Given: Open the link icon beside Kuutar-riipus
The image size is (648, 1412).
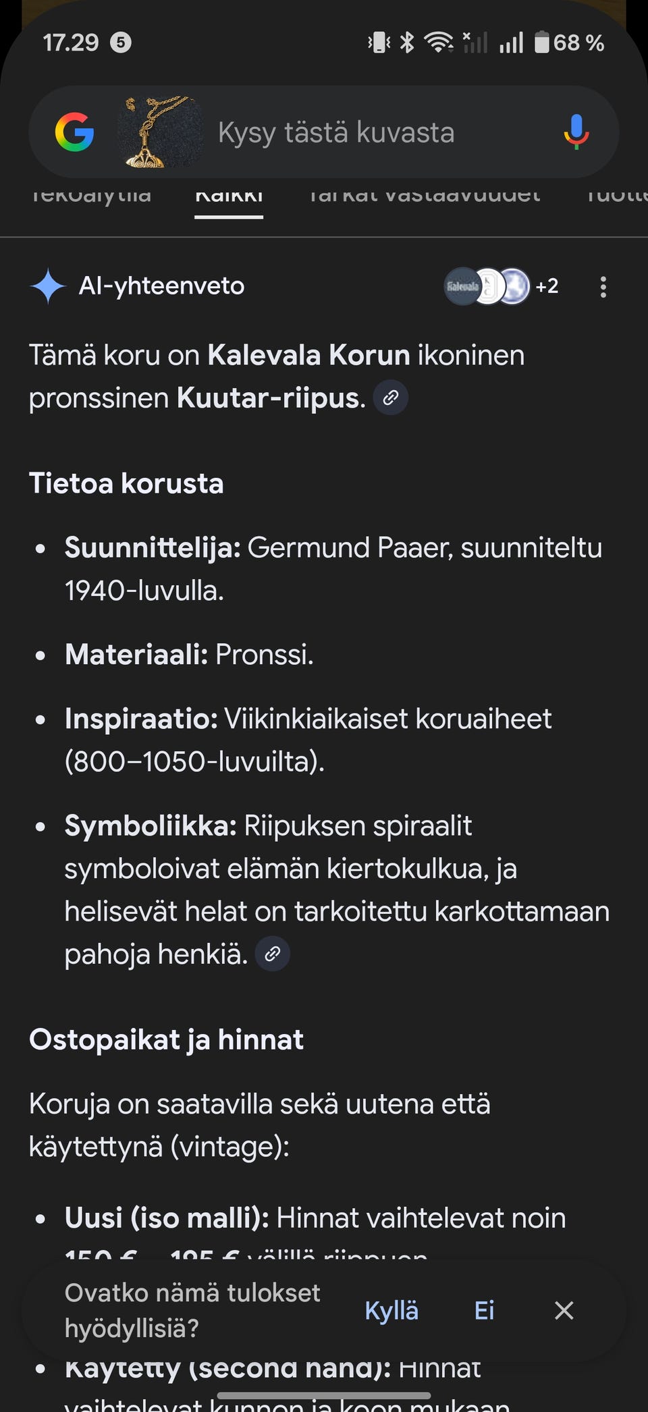Looking at the screenshot, I should point(391,398).
